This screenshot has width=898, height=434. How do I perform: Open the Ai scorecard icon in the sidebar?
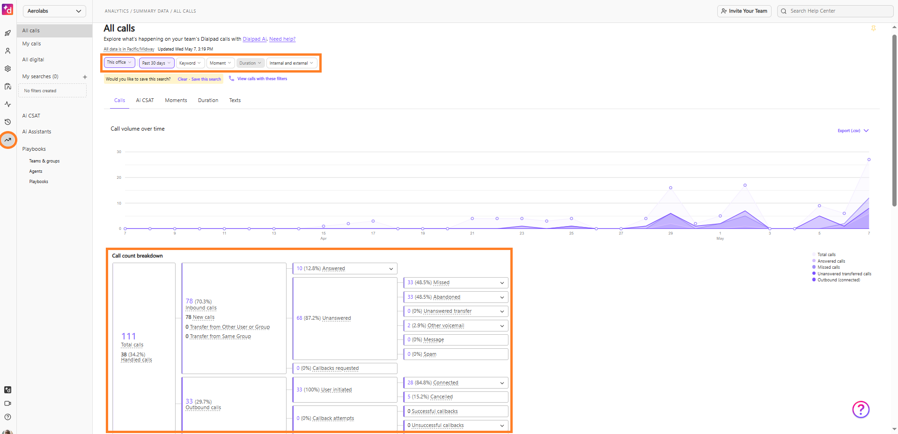(x=7, y=87)
